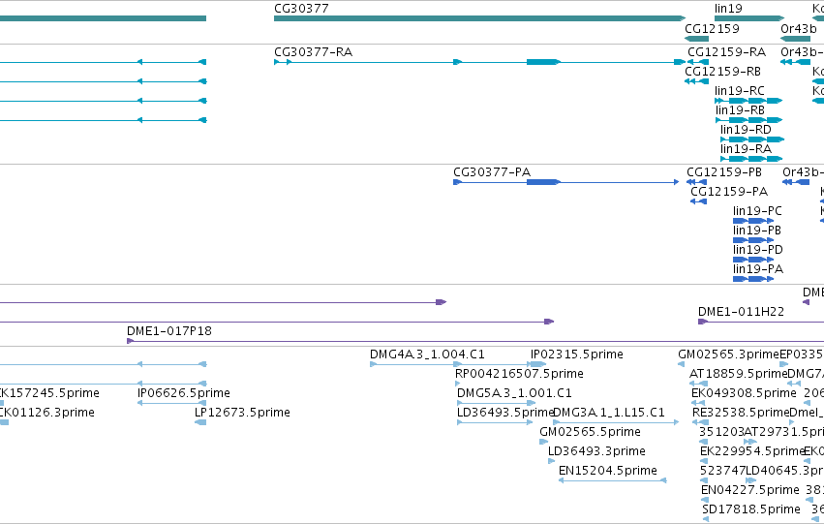
Task: Select the DMG4A3_1.004.C1 feature label
Action: coord(427,354)
